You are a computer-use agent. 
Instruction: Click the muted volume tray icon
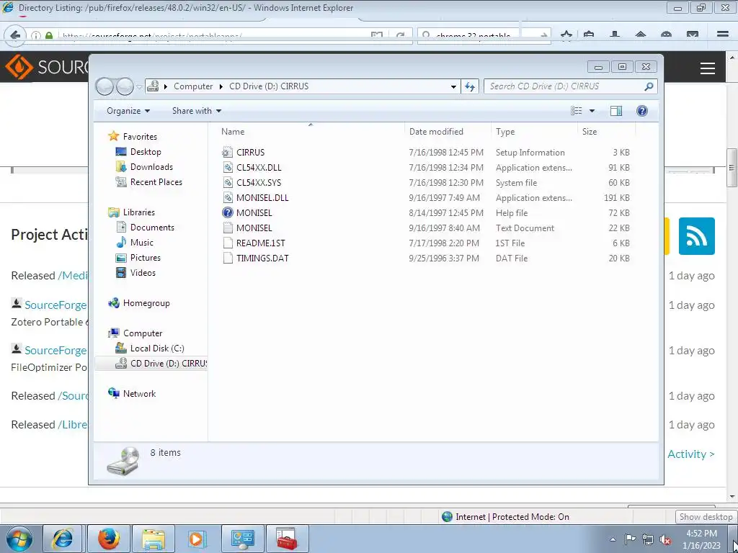[665, 539]
